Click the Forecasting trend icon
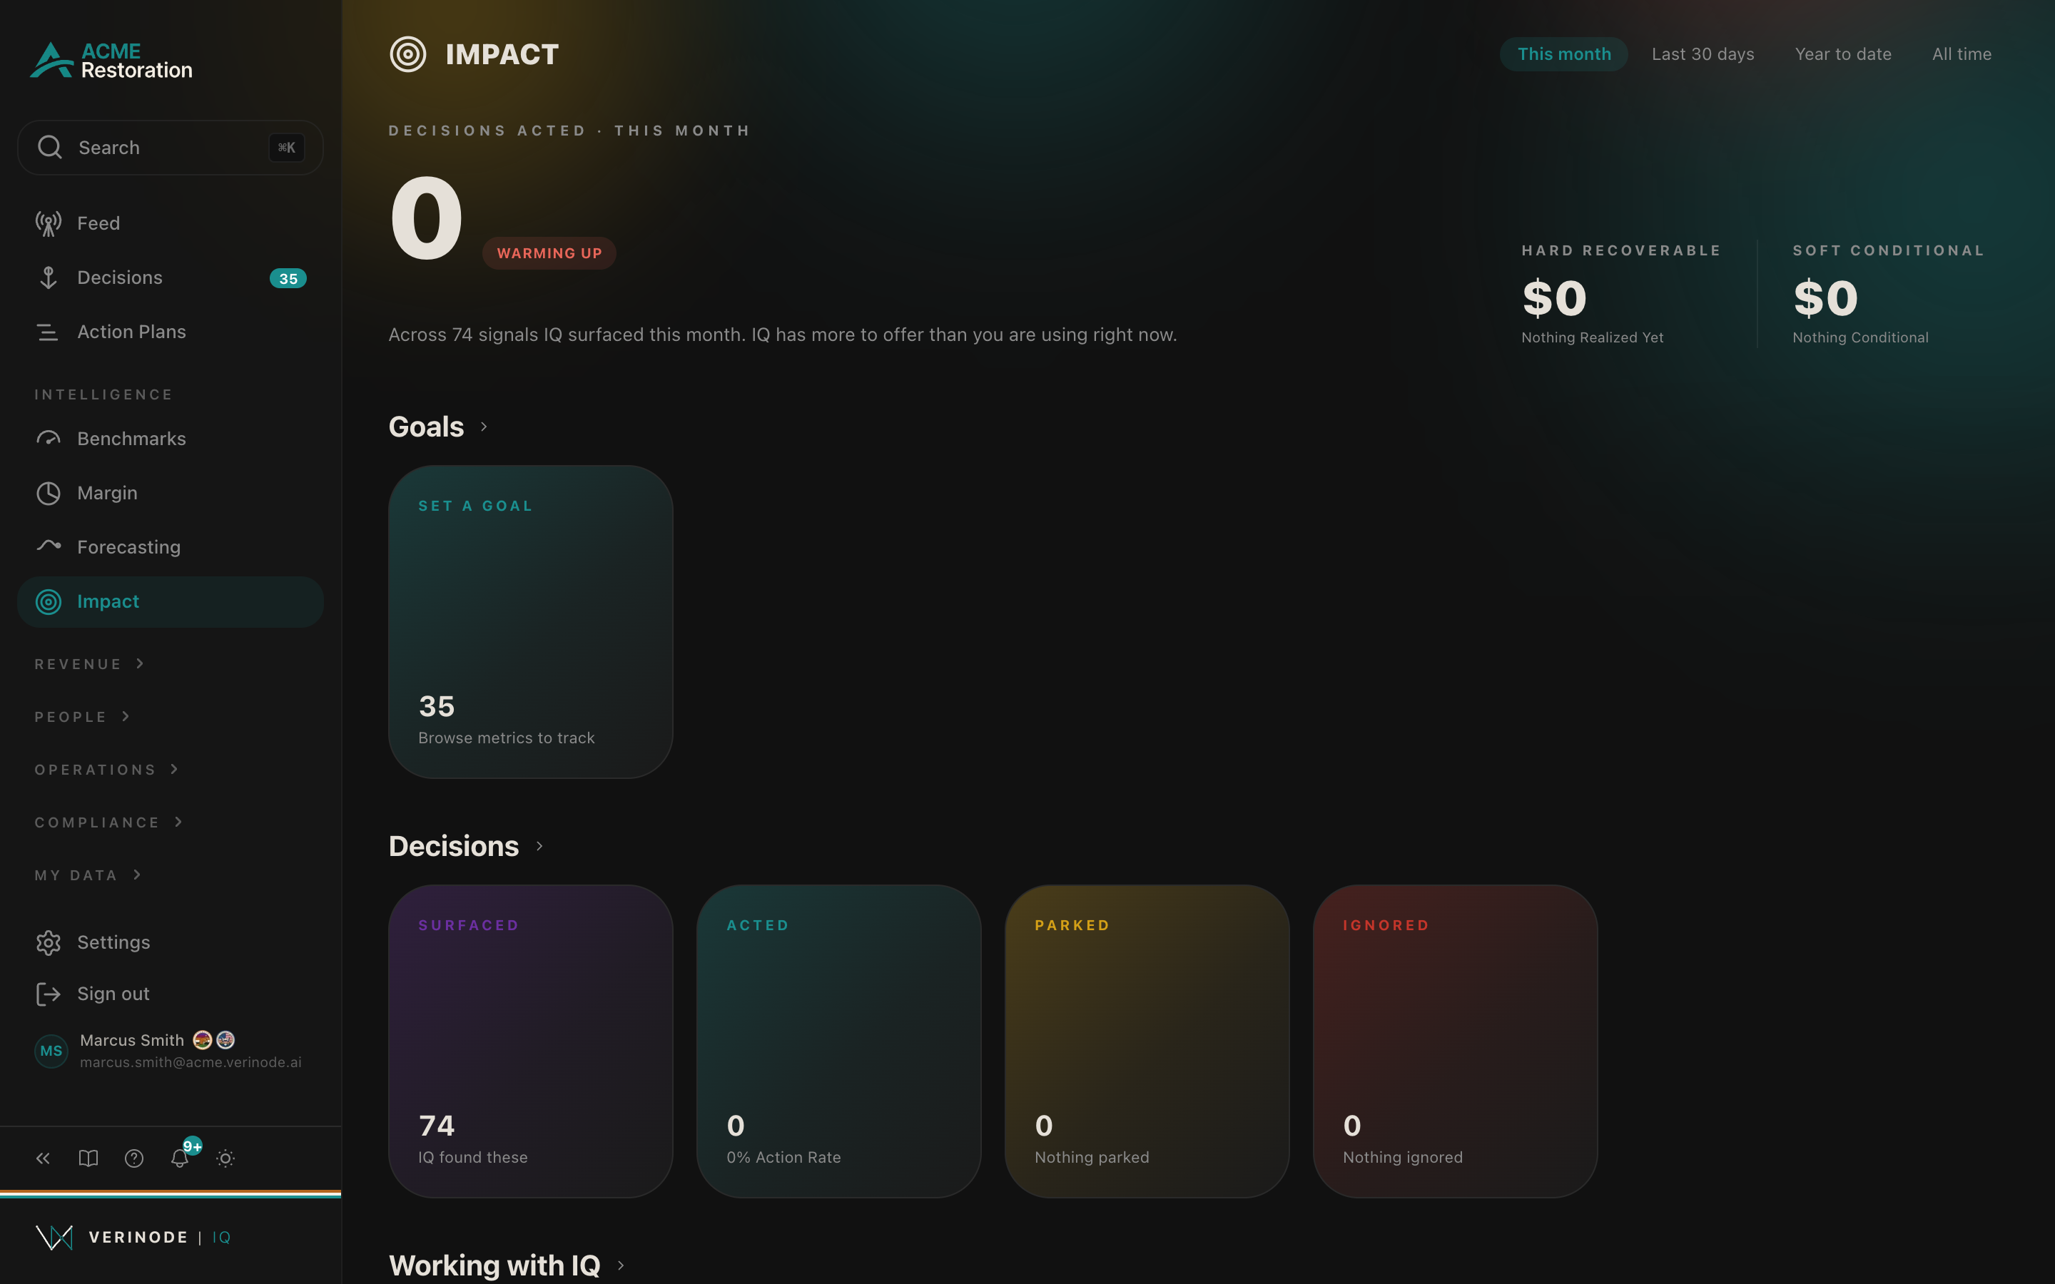The width and height of the screenshot is (2055, 1284). tap(49, 546)
